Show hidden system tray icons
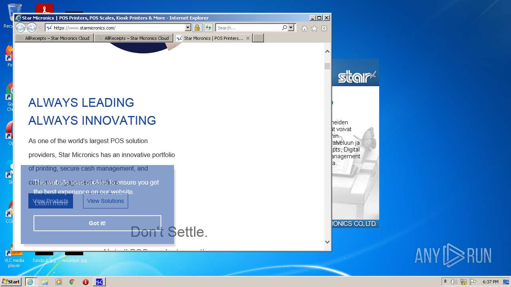 tap(445, 282)
